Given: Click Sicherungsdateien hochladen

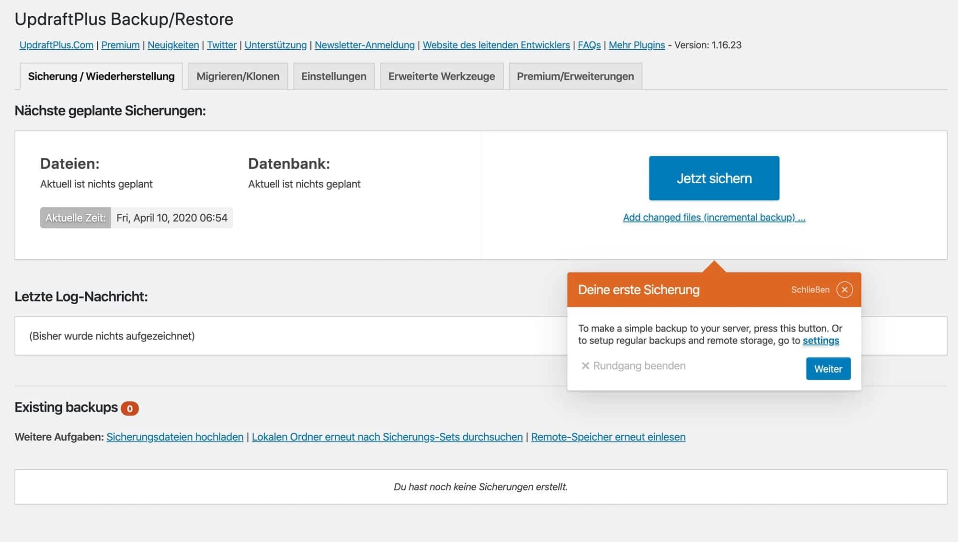Looking at the screenshot, I should [174, 437].
